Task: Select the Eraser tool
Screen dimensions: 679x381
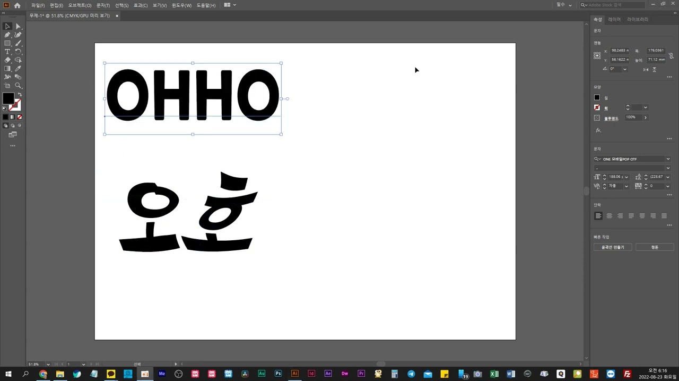Action: pos(7,60)
